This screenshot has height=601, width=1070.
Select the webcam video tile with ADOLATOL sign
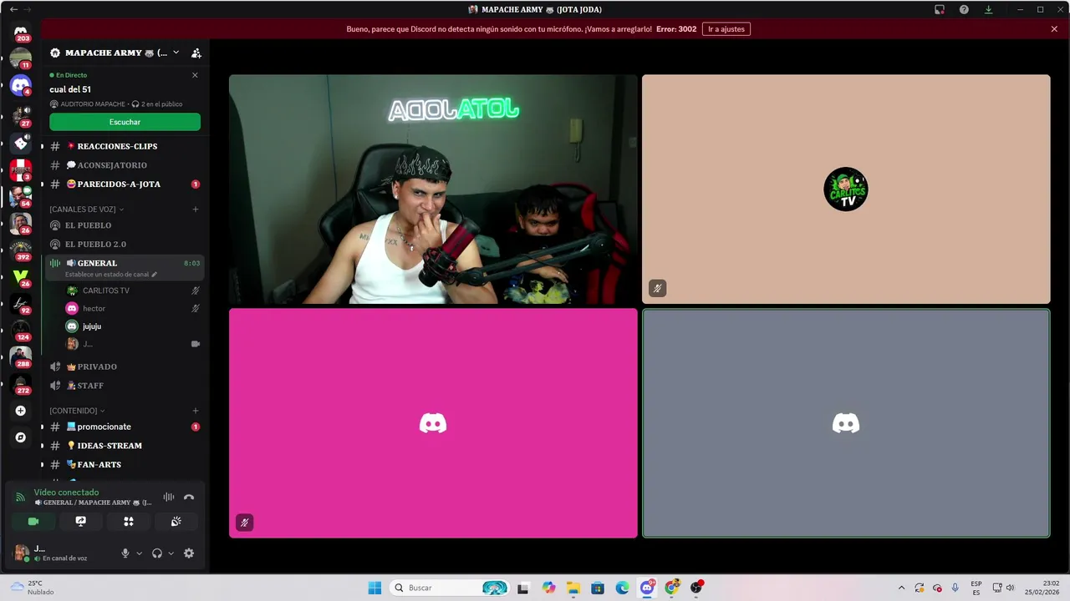pos(433,189)
